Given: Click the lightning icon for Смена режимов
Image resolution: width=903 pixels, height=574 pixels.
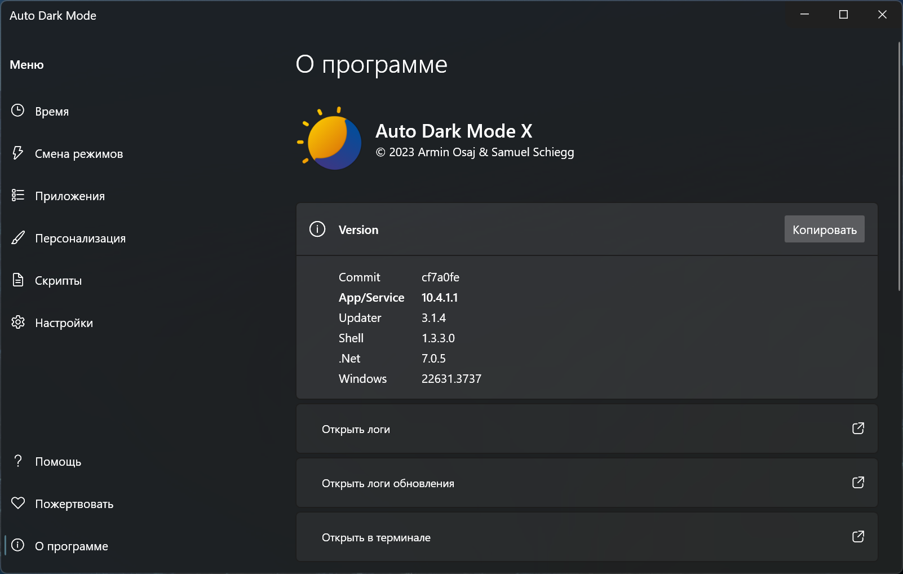Looking at the screenshot, I should 18,153.
